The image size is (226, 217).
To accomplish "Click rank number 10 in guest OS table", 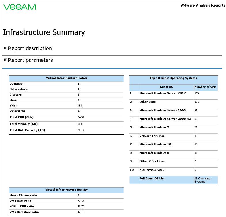I will [x=132, y=170].
